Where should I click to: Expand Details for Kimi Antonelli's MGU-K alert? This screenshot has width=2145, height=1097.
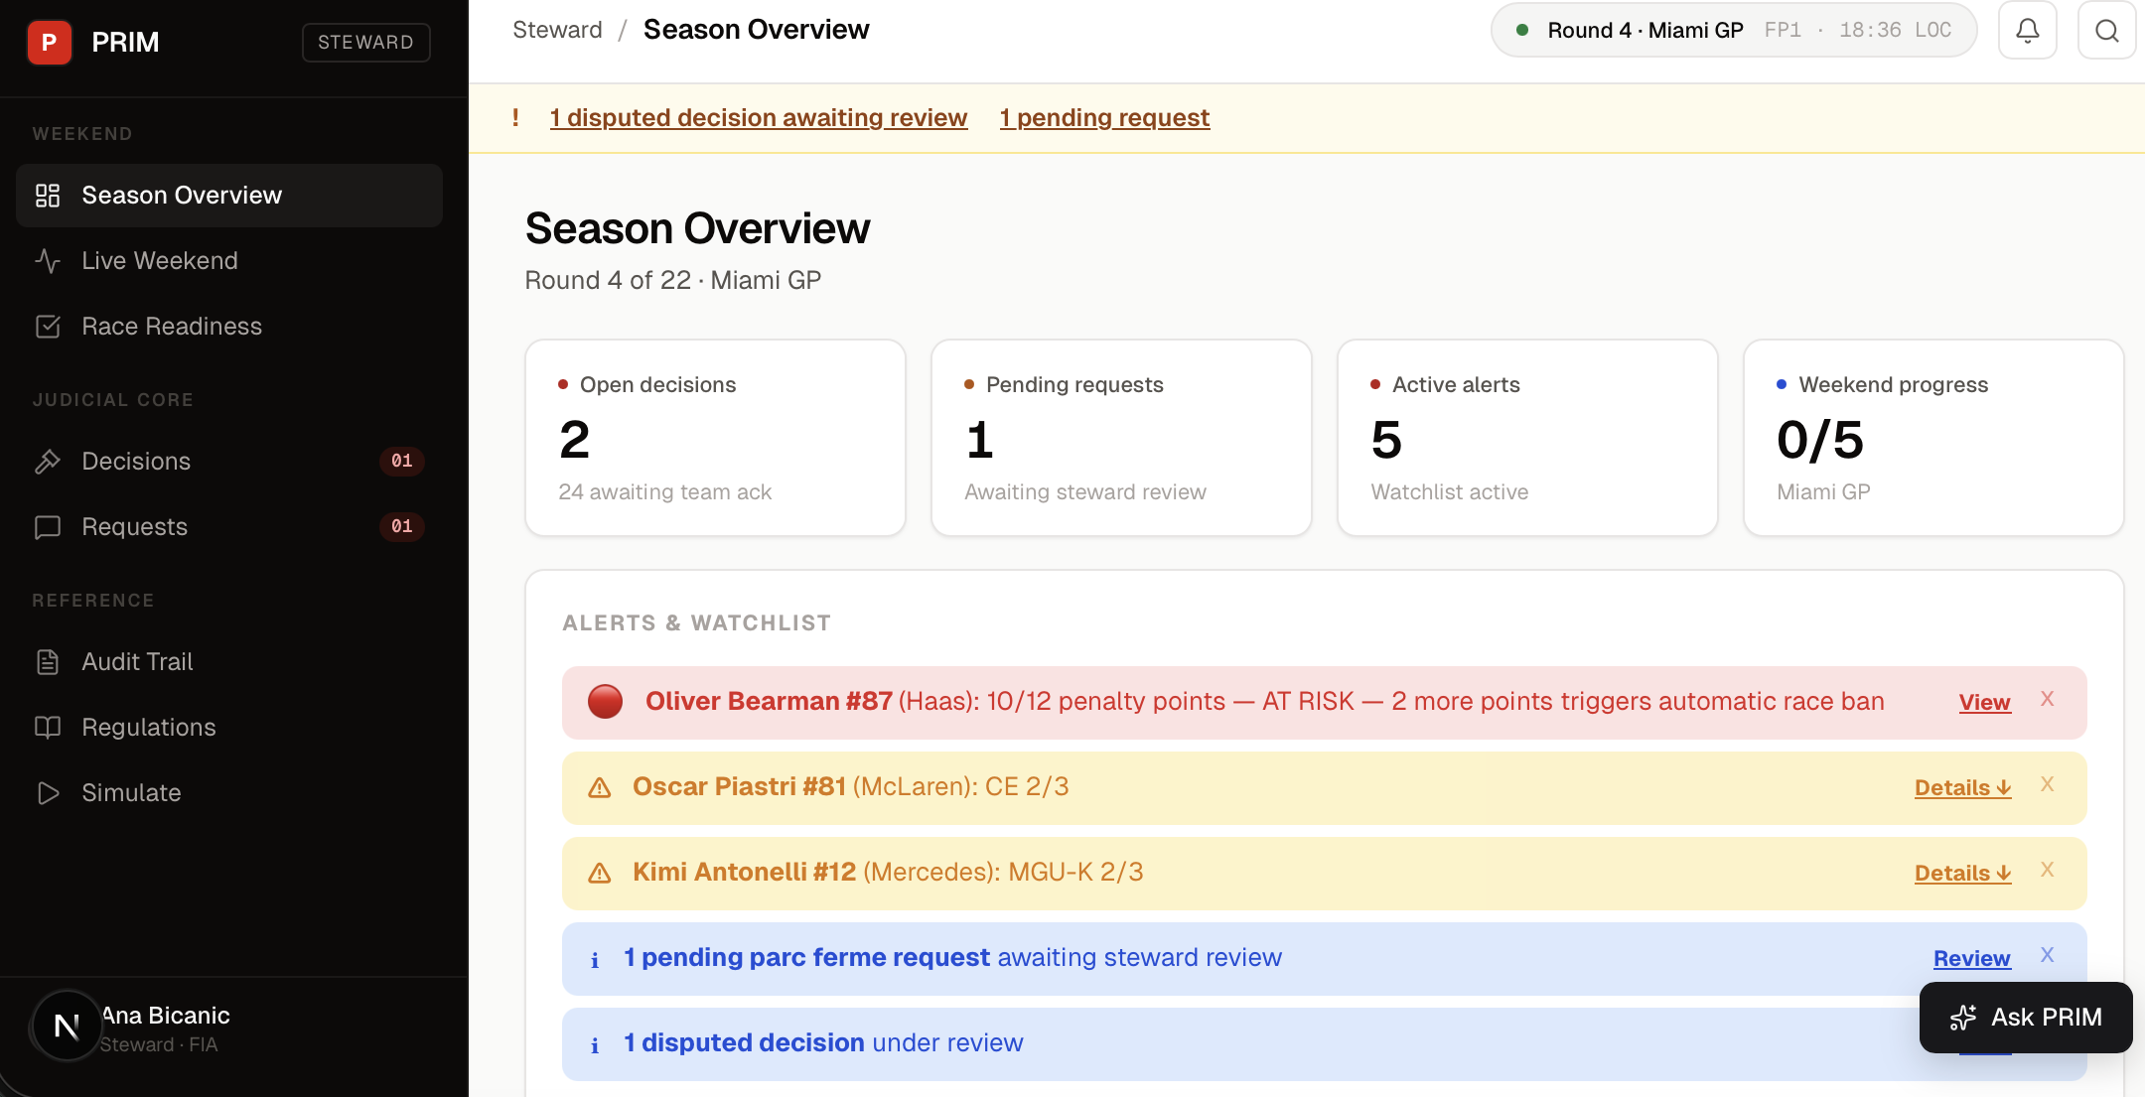(1961, 873)
